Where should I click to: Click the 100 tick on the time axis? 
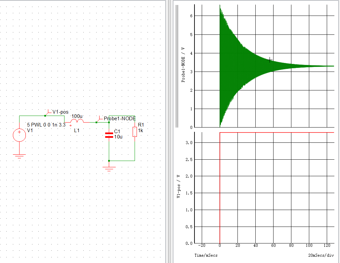click(309, 245)
